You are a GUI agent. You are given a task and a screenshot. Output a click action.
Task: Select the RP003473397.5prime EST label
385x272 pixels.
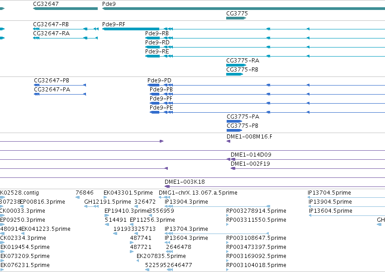point(256,247)
